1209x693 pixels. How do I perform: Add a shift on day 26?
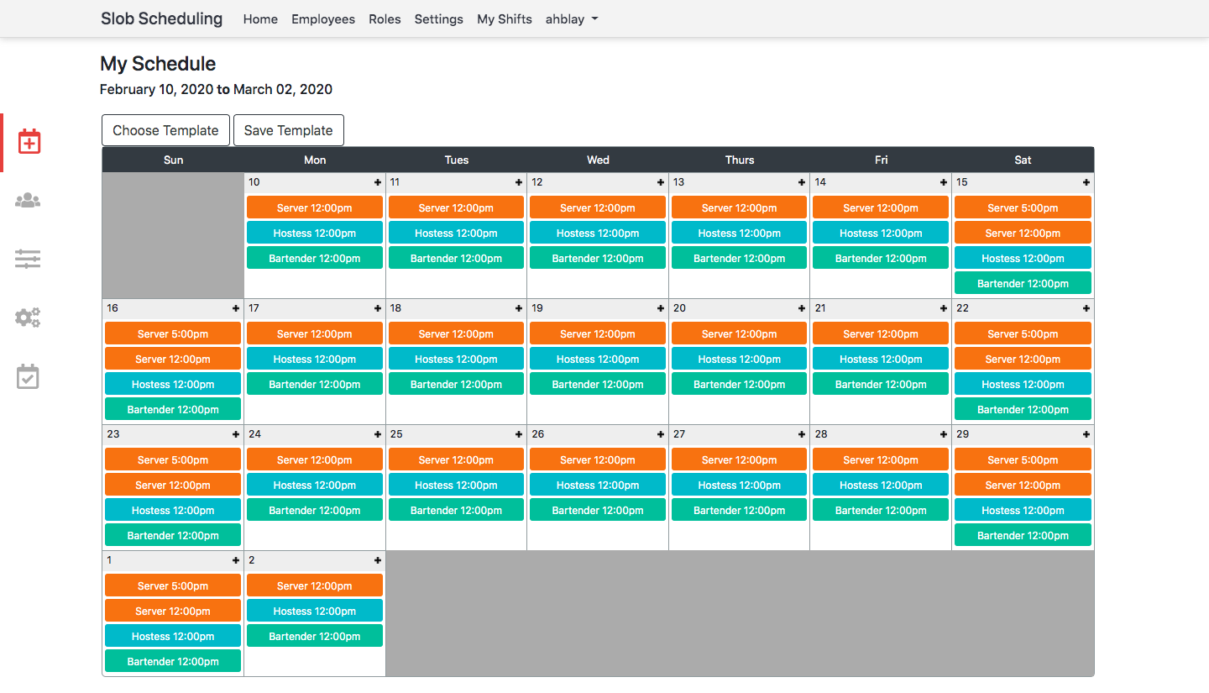(x=661, y=434)
